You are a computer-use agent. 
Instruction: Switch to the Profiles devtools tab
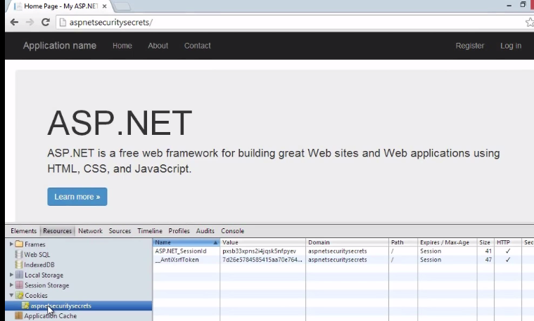click(179, 231)
